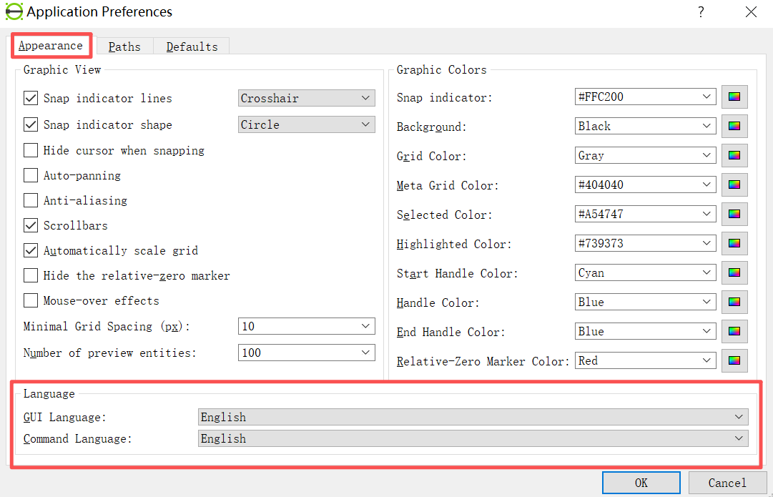The image size is (773, 497).
Task: Enable Hide cursor when snapping
Action: pyautogui.click(x=31, y=150)
